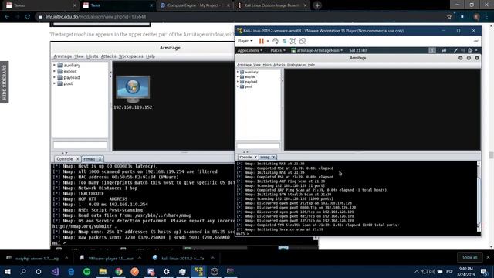Click the Send Ctrl+Alt+Del icon in VMware
This screenshot has height=278, width=494.
click(276, 41)
